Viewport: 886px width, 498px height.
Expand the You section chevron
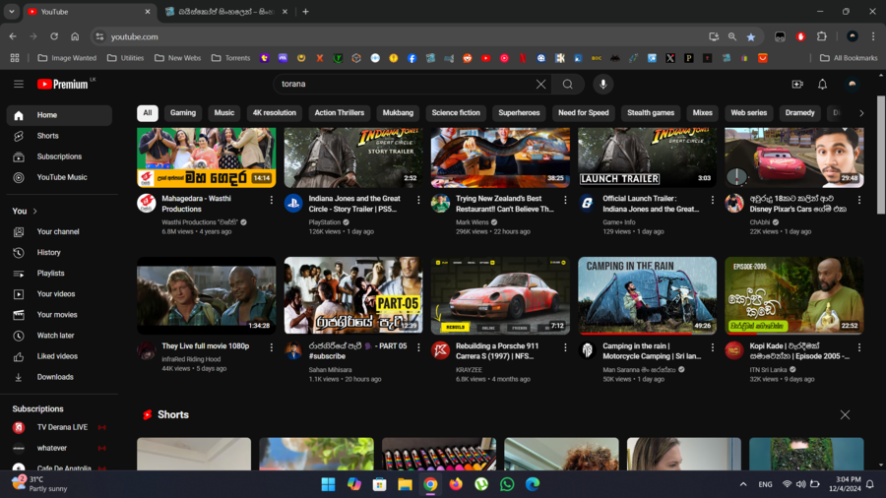point(35,212)
